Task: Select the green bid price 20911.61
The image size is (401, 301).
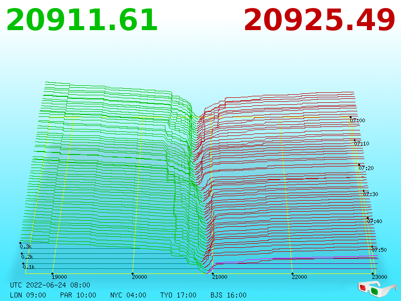Action: coord(82,20)
